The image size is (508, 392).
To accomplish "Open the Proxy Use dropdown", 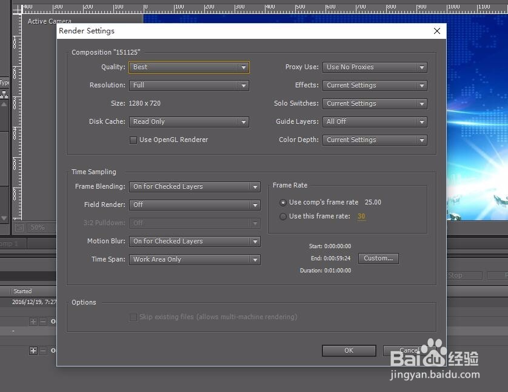I will click(x=375, y=67).
